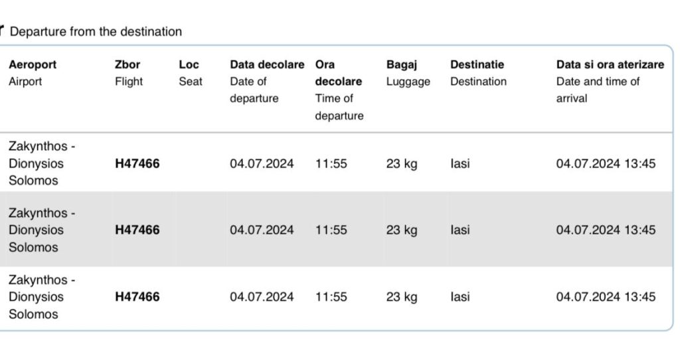Select the Ora decolare column header

click(x=339, y=90)
